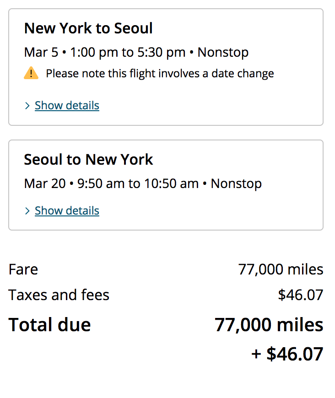Screen dimensions: 335x398
Task: Click the $46.07 taxes amount
Action: coord(301,295)
